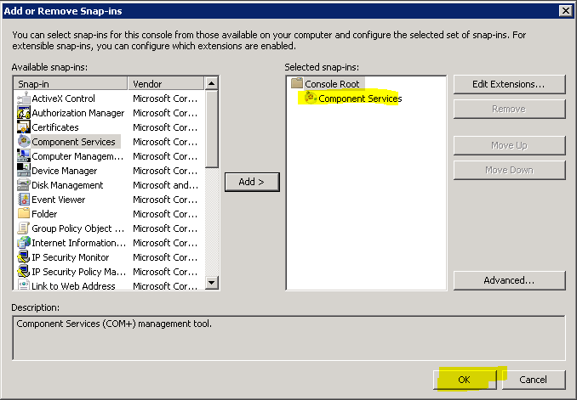Close the Add or Remove Snap-ins window
This screenshot has height=400, width=577.
(565, 10)
